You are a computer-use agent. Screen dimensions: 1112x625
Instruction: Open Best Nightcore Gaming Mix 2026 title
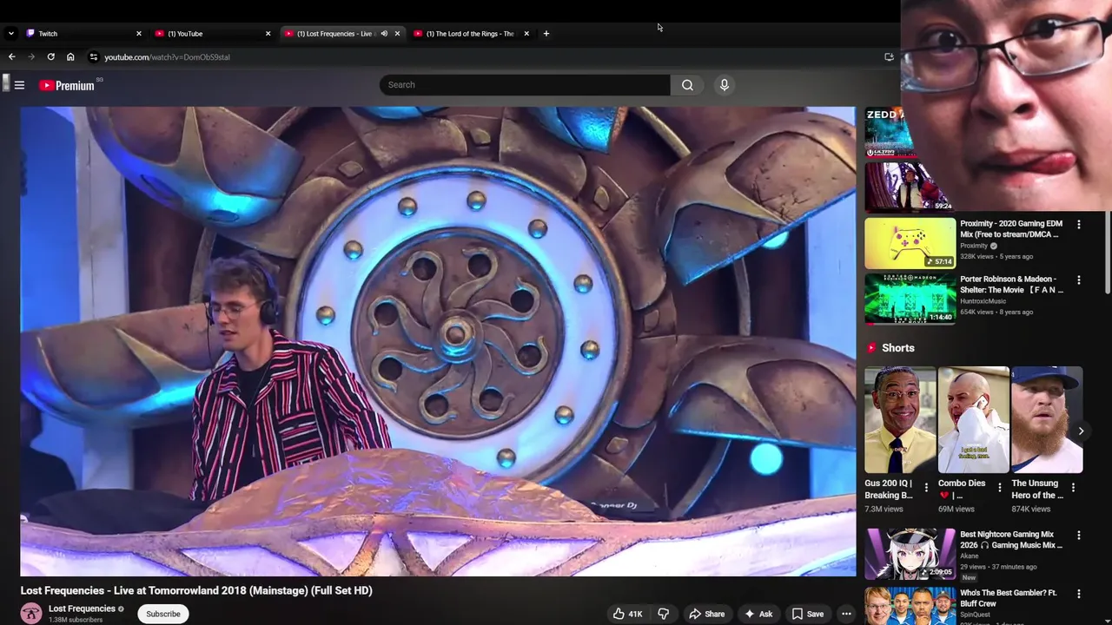pos(1011,540)
